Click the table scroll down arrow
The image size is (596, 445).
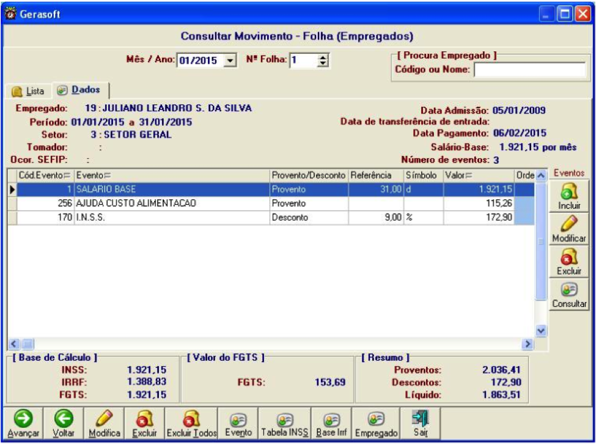541,331
